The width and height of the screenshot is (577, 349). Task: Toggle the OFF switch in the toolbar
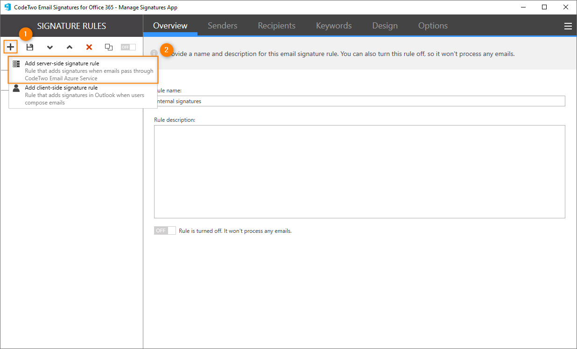point(128,47)
